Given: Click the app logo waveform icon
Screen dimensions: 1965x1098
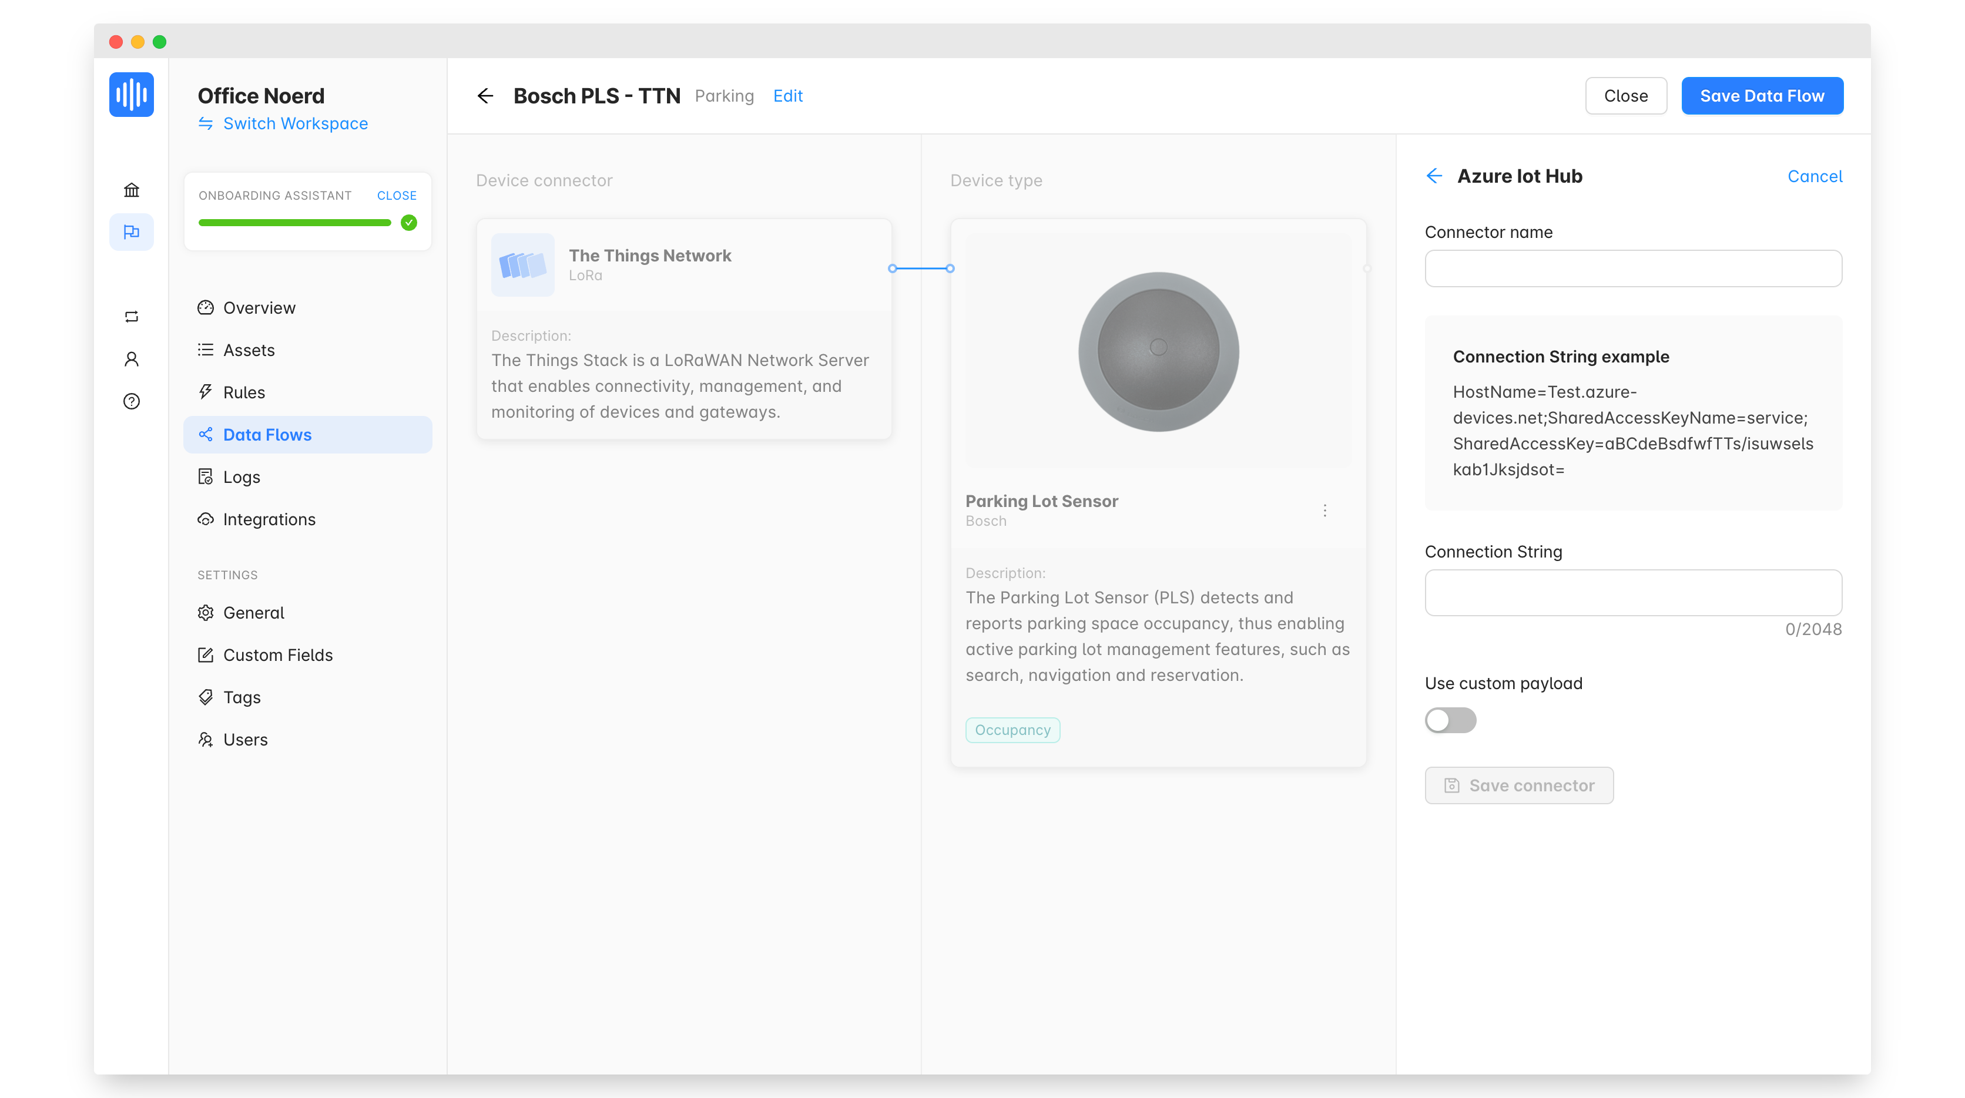Looking at the screenshot, I should [131, 95].
